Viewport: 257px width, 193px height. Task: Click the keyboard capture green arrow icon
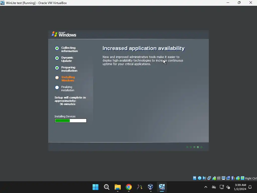243,178
